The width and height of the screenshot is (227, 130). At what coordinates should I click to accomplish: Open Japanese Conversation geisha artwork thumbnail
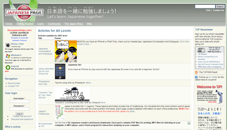coord(66,51)
